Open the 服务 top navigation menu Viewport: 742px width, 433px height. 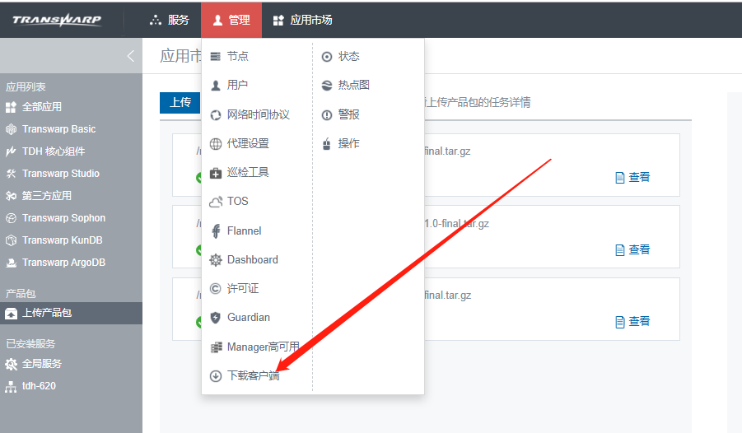click(x=169, y=20)
